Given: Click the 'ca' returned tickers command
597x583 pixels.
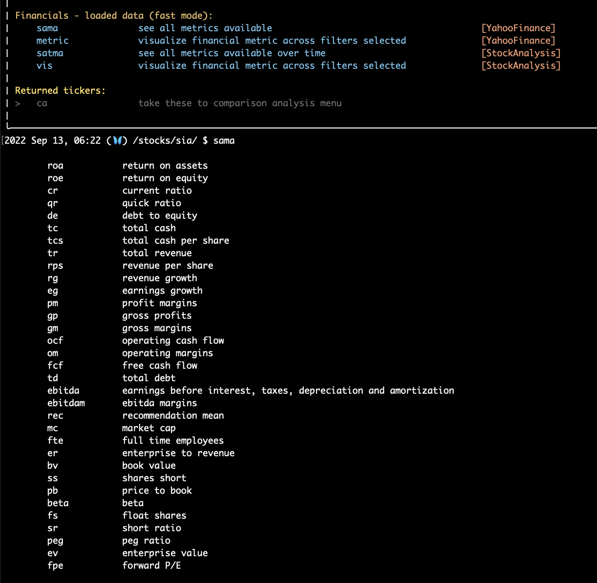Looking at the screenshot, I should [x=42, y=103].
